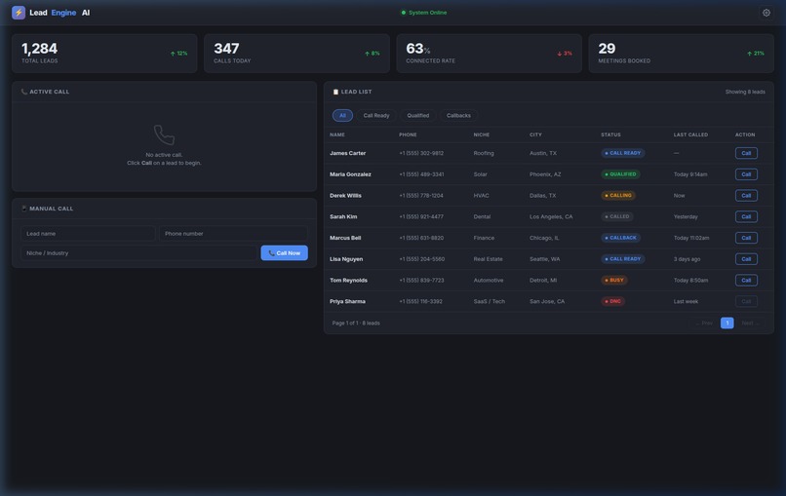The height and width of the screenshot is (496, 786).
Task: Click the Lead Engine AI lightning logo
Action: coord(19,13)
